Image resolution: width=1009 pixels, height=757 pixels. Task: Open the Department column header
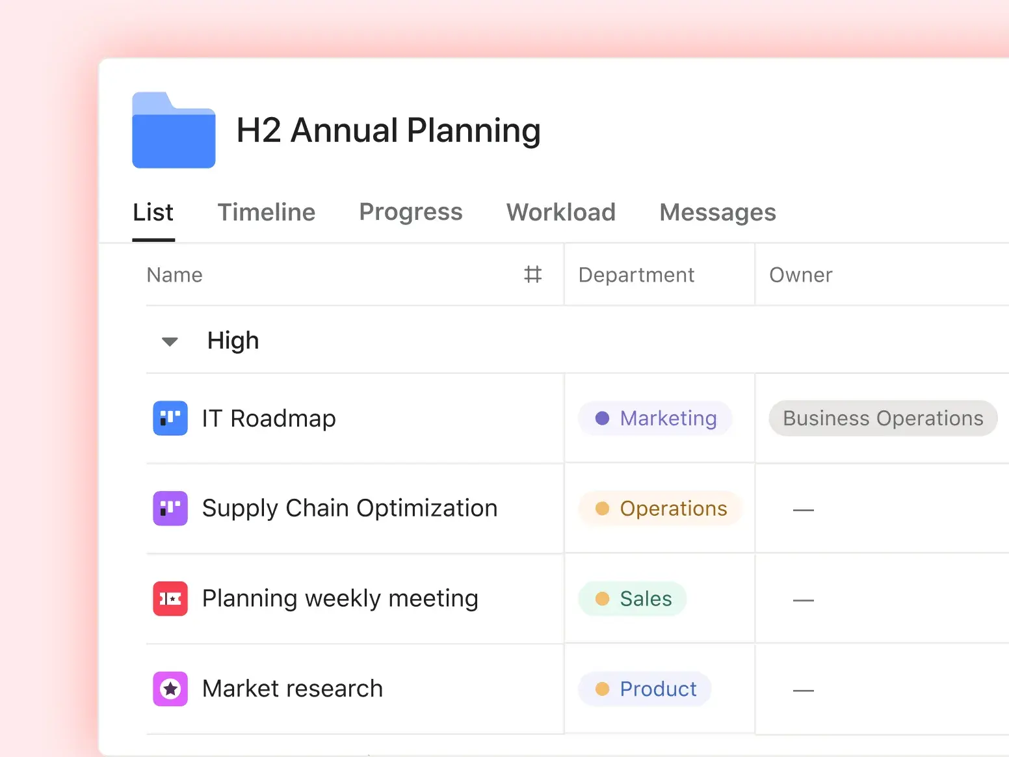pyautogui.click(x=636, y=274)
